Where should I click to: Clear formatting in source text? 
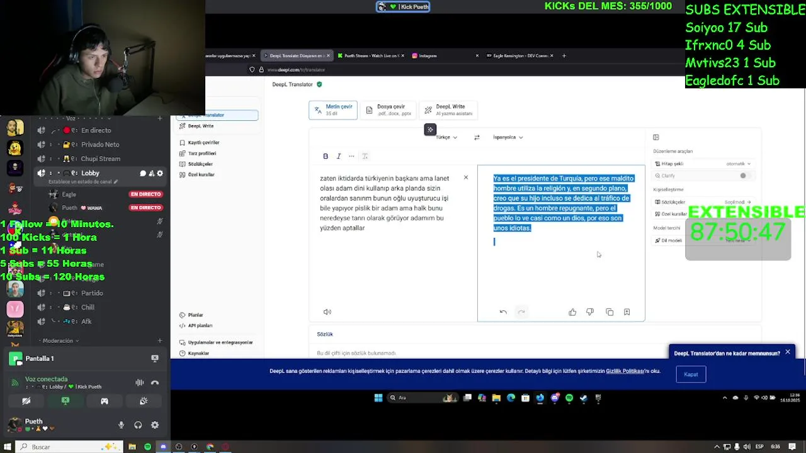click(365, 156)
